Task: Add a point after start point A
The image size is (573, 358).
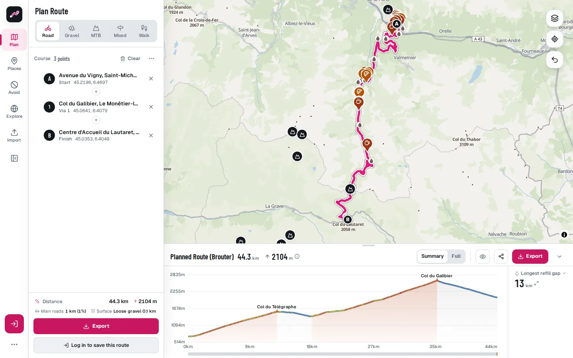Action: coord(96,92)
